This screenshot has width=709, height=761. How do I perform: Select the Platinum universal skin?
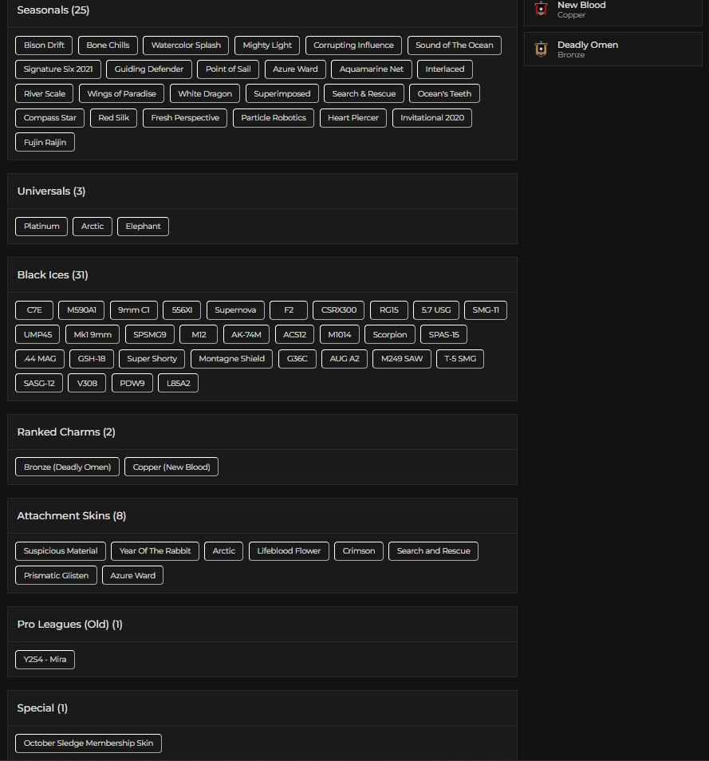click(41, 226)
